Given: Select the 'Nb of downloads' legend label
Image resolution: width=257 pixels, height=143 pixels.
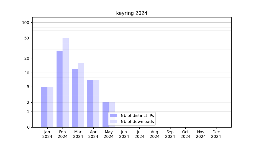Looking at the screenshot, I should coord(137,122).
